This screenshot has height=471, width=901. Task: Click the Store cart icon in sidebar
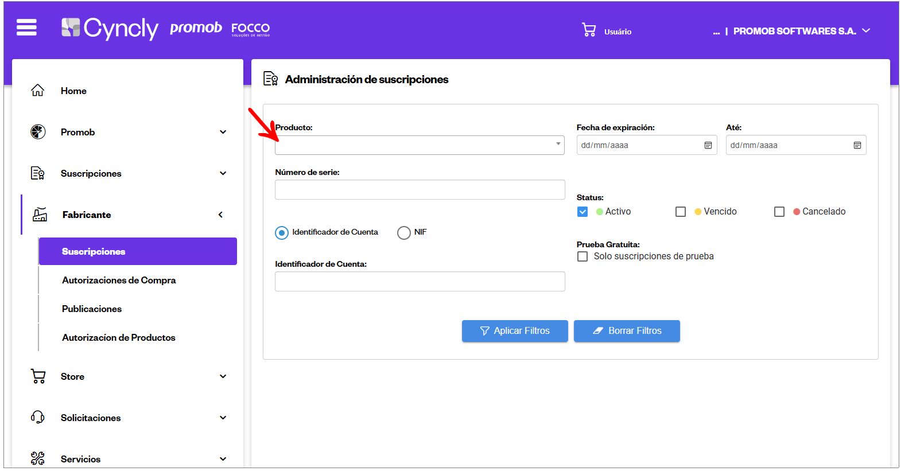pos(38,376)
